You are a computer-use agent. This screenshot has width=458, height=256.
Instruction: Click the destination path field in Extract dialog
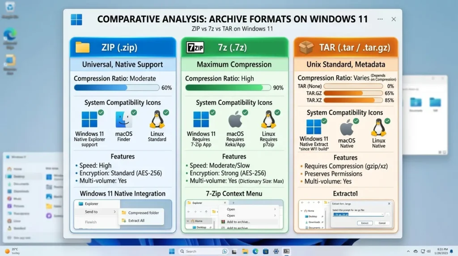(358, 214)
